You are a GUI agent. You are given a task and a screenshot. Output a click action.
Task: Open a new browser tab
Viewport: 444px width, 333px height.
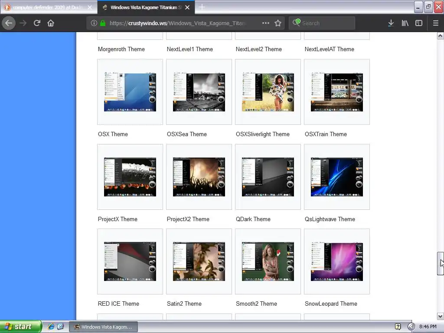point(202,7)
